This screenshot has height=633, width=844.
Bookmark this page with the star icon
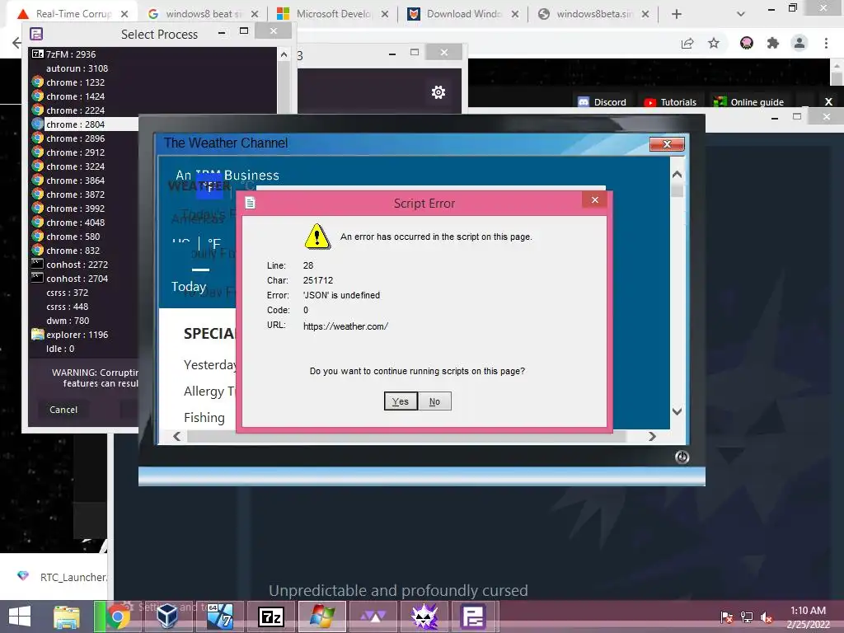714,43
